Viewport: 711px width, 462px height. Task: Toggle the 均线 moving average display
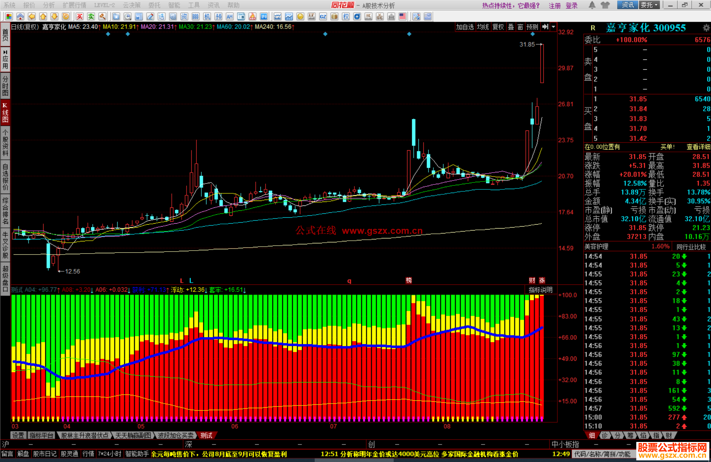[483, 27]
